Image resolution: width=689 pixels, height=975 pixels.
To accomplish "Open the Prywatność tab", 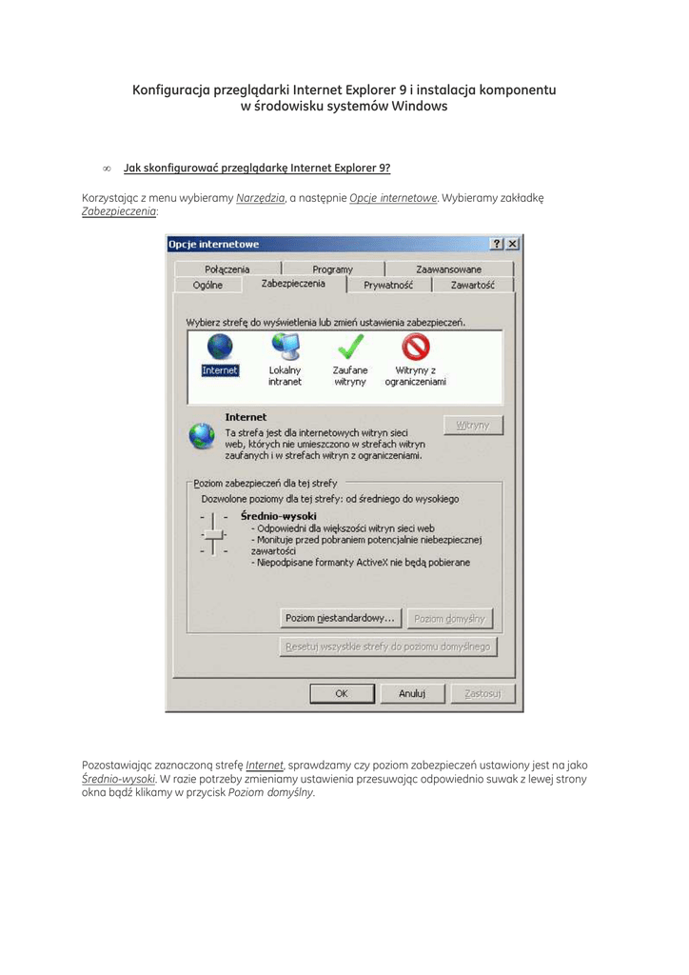I will point(388,285).
